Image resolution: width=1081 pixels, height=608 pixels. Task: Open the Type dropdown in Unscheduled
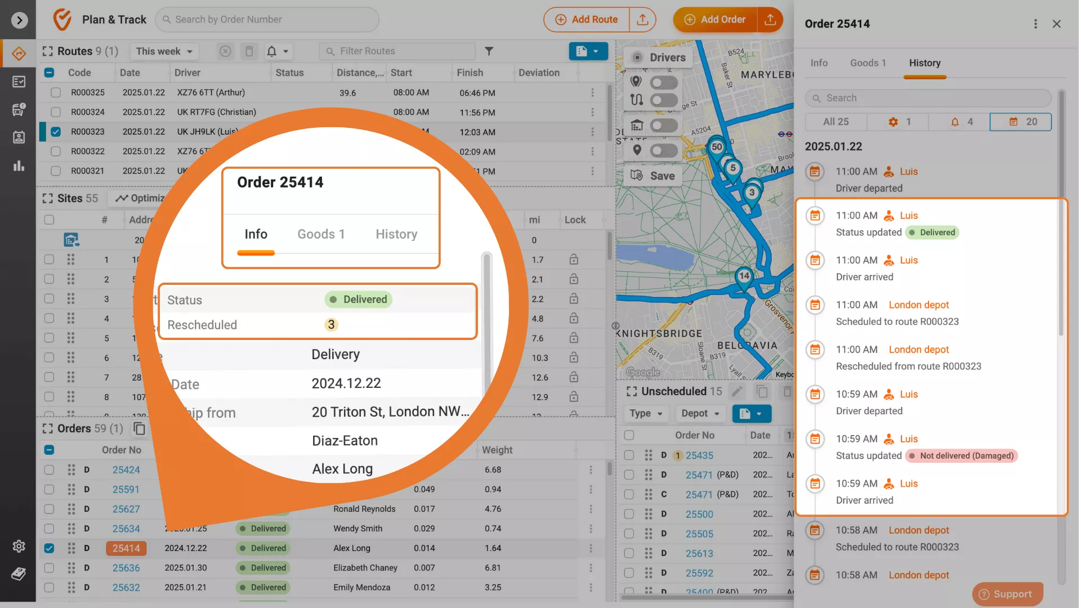click(x=645, y=413)
